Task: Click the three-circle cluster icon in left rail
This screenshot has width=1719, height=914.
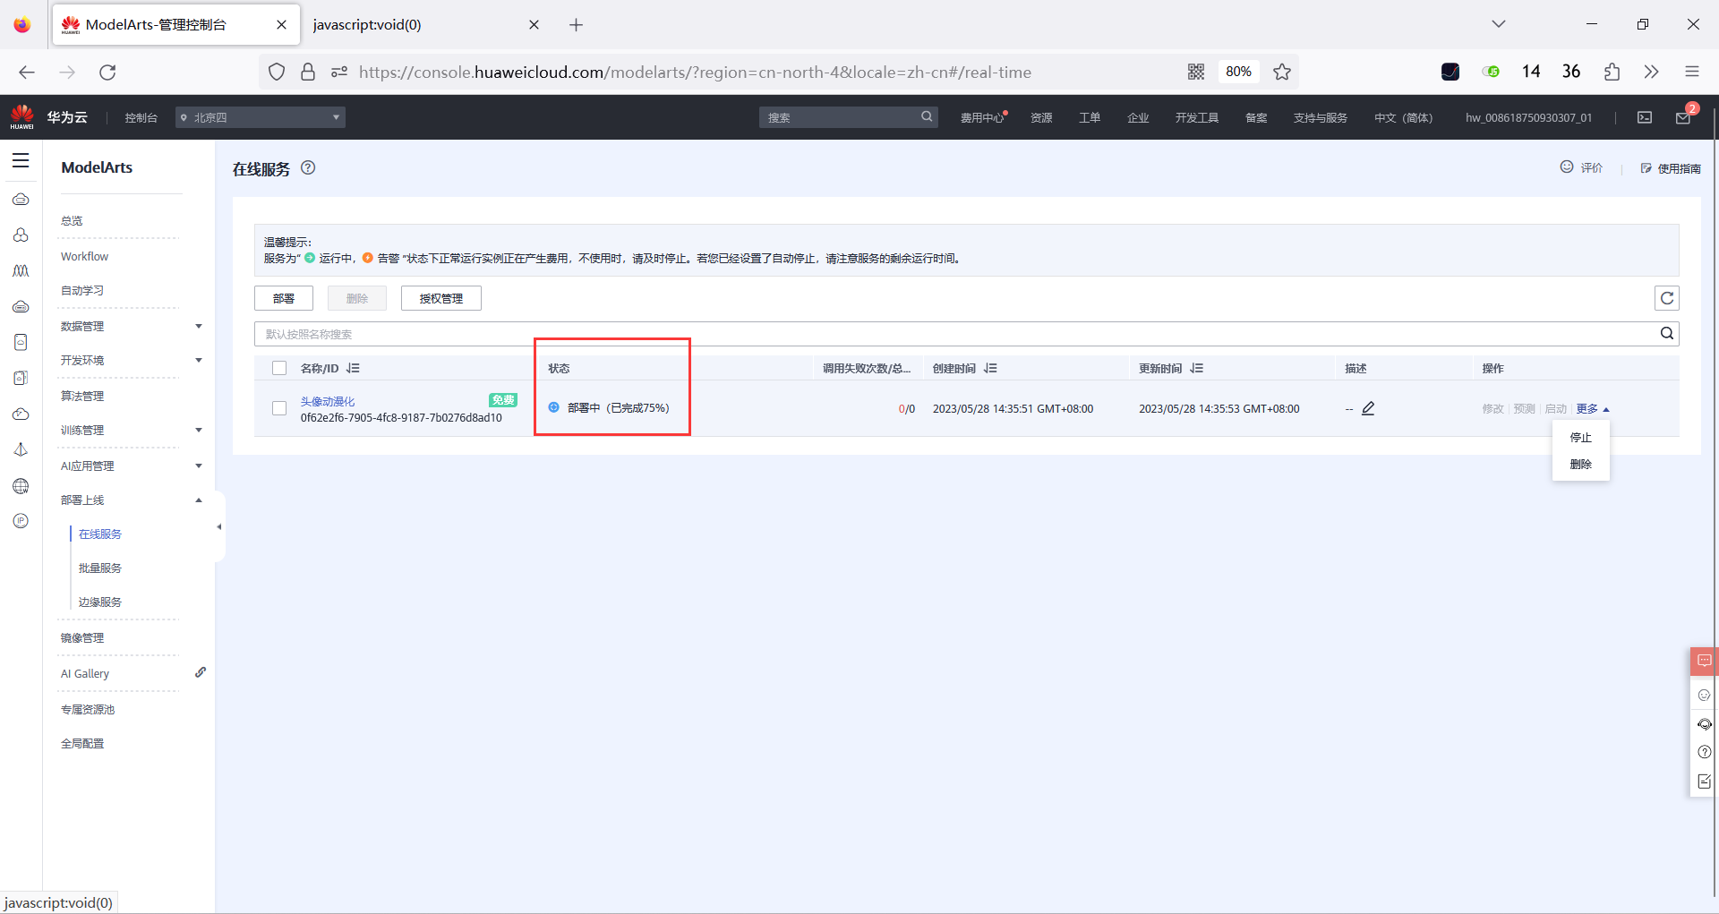Action: tap(21, 235)
